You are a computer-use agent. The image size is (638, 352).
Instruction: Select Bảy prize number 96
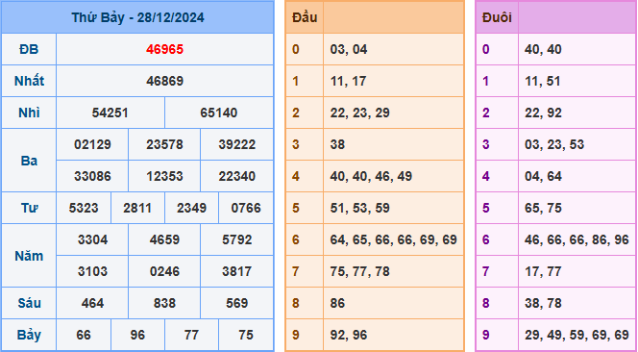137,335
